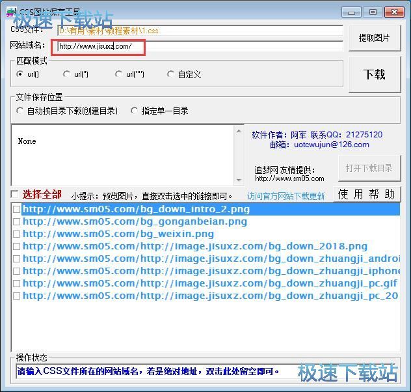Click the None text in log box
This screenshot has width=411, height=392.
click(27, 141)
